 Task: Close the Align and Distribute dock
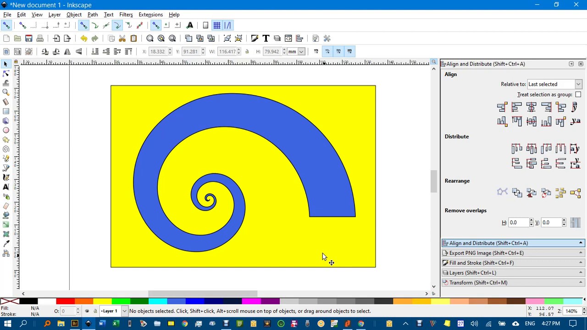tap(581, 64)
